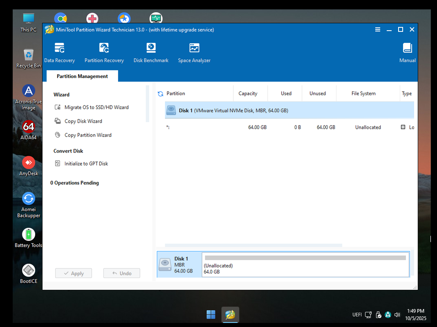Sort by Used column header
This screenshot has width=437, height=327.
(x=286, y=93)
